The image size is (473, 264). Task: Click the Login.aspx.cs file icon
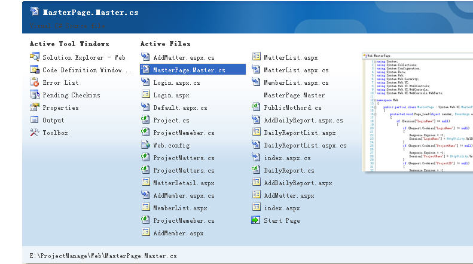pos(145,82)
